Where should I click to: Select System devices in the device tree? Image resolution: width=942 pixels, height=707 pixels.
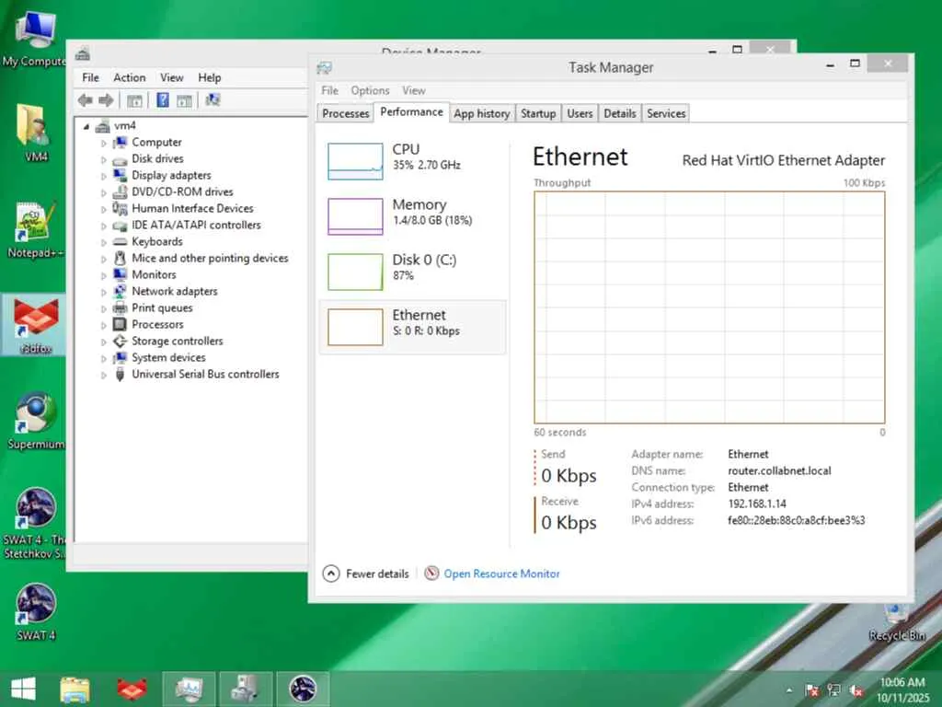(168, 358)
